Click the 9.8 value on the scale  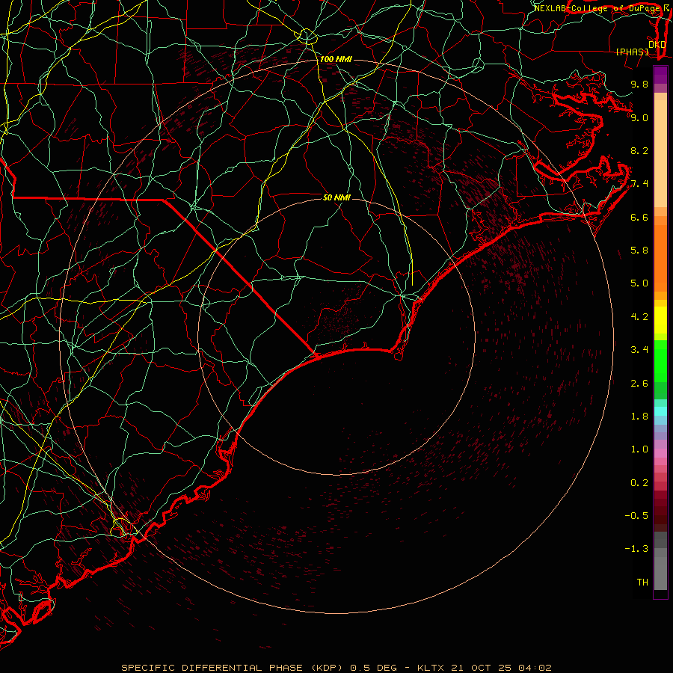[639, 84]
